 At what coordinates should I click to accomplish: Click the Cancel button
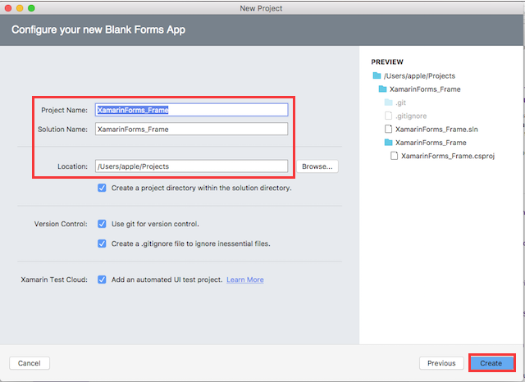pyautogui.click(x=30, y=363)
